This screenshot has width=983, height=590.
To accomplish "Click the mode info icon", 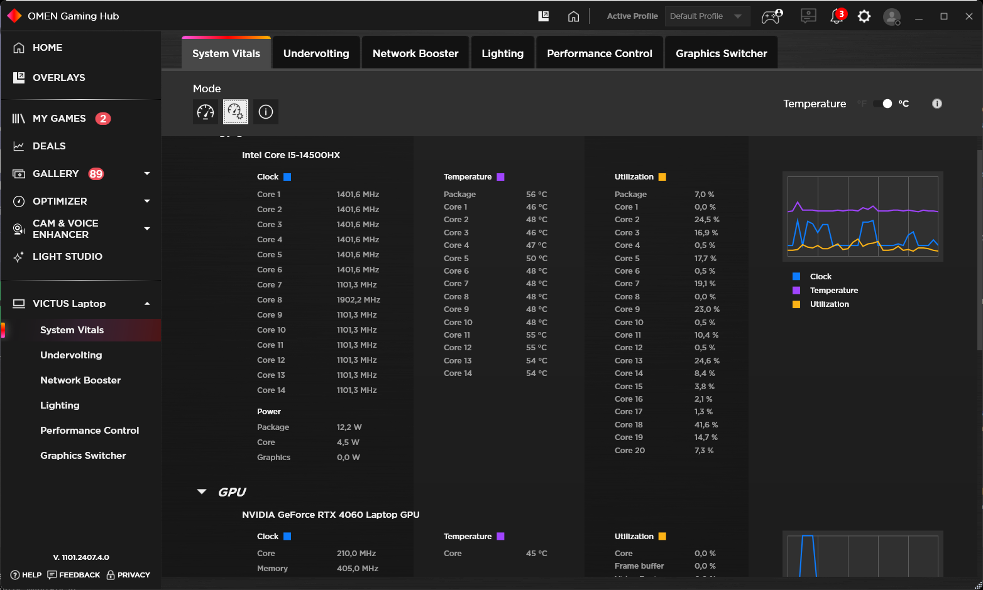I will click(266, 112).
